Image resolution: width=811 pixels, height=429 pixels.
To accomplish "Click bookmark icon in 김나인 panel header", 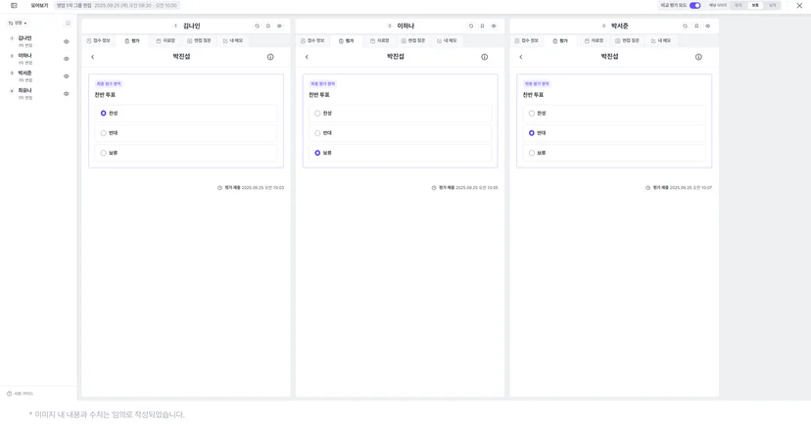I will pyautogui.click(x=268, y=25).
